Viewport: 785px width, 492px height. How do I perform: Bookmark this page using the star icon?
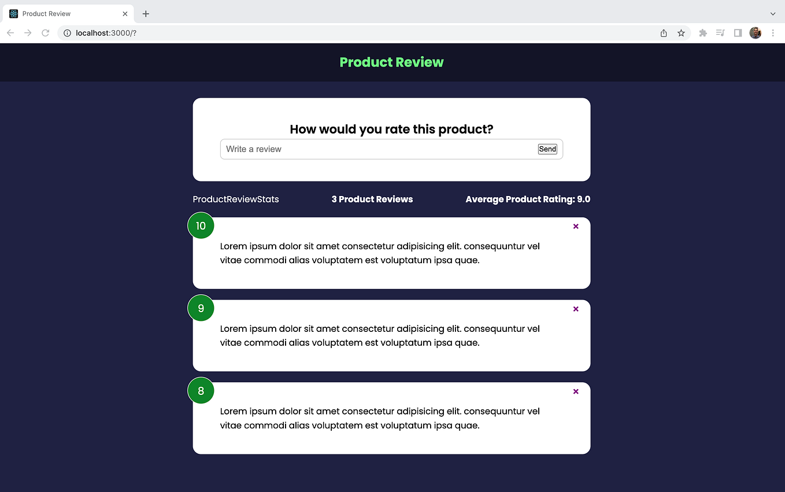click(x=681, y=33)
